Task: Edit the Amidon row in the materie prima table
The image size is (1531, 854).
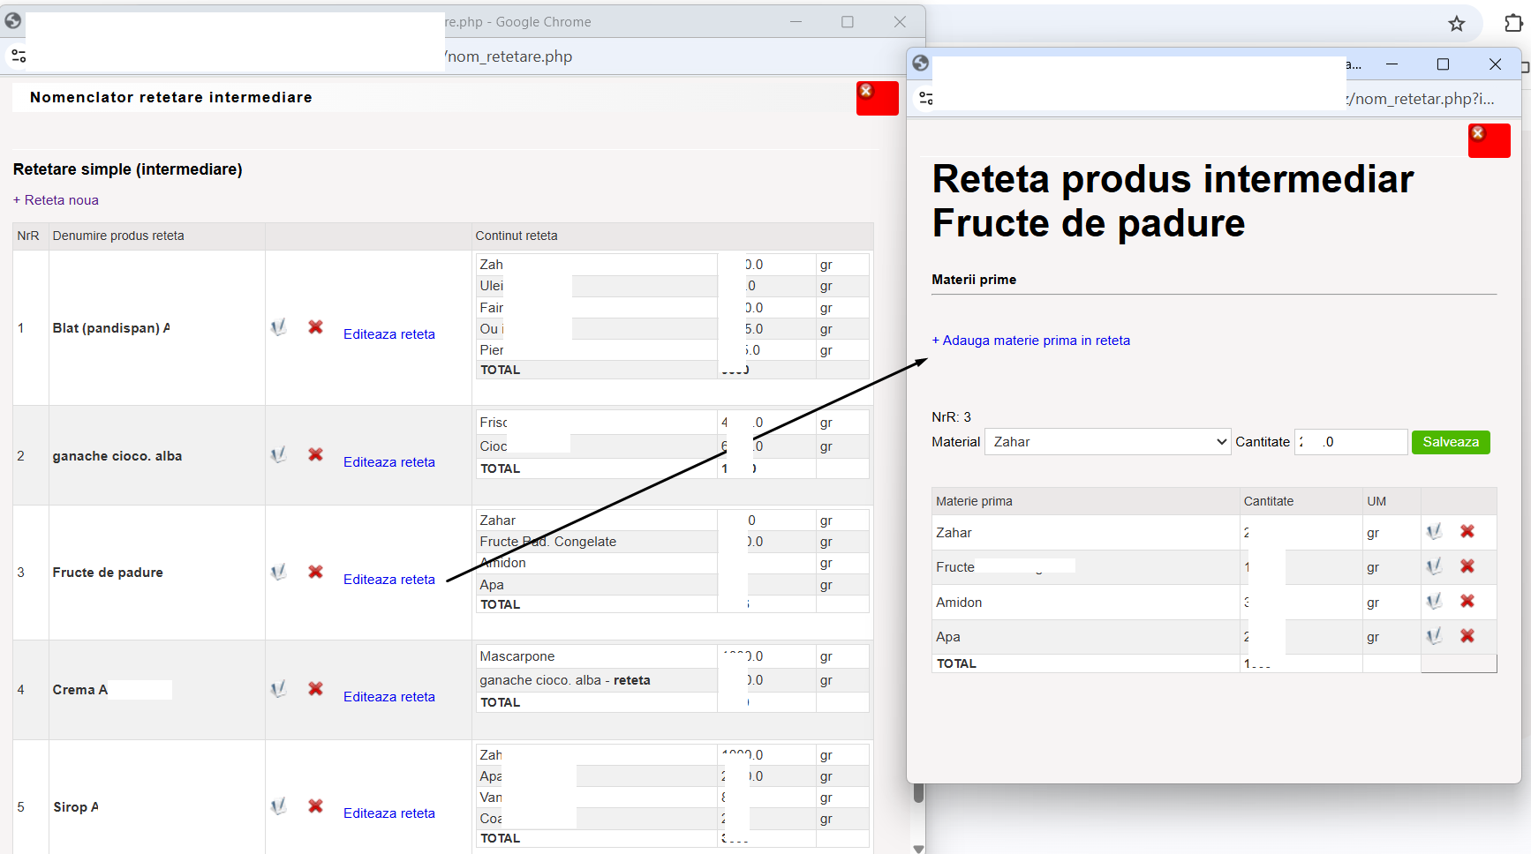Action: click(x=1434, y=601)
